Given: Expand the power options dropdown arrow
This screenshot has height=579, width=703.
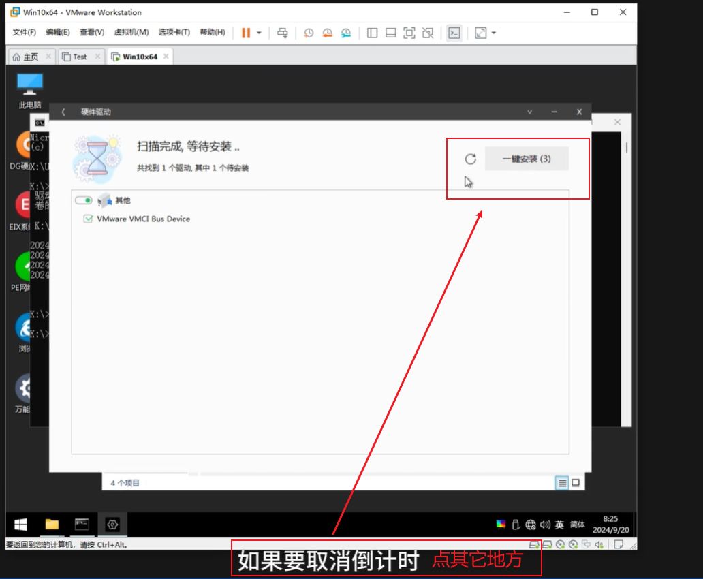Looking at the screenshot, I should coord(259,33).
